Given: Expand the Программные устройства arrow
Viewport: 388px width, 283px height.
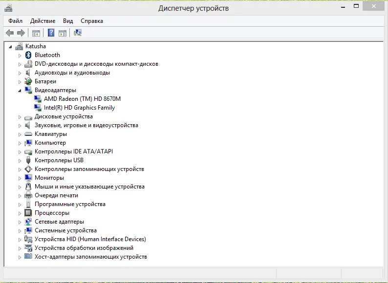Looking at the screenshot, I should pos(20,205).
